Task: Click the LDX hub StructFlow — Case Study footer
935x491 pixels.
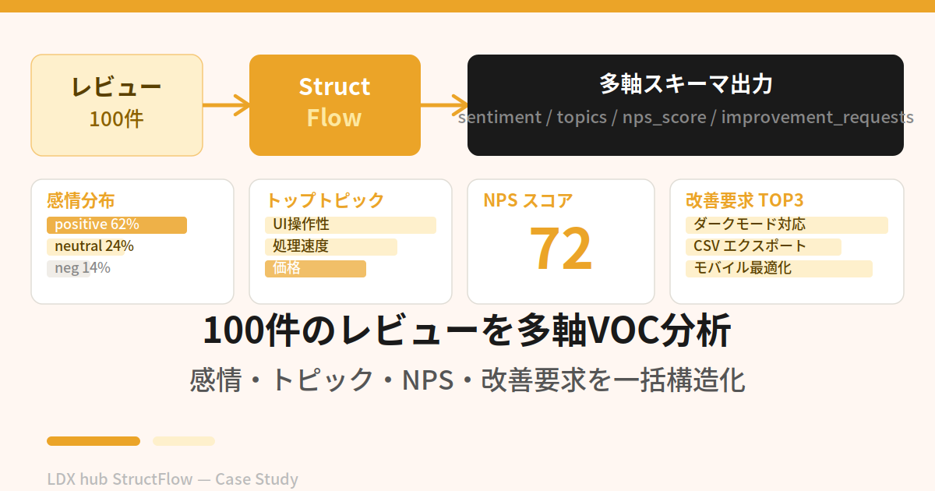Action: pyautogui.click(x=172, y=479)
